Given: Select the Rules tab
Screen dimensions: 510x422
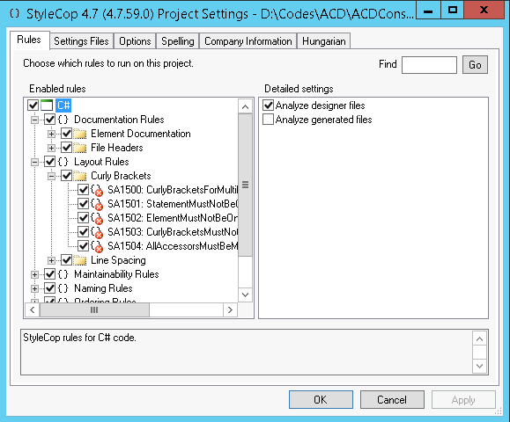Looking at the screenshot, I should coord(29,40).
